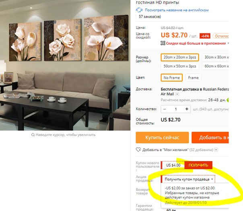The width and height of the screenshot is (243, 211).
Task: Click the magnifier icon below product image
Action: (33, 135)
